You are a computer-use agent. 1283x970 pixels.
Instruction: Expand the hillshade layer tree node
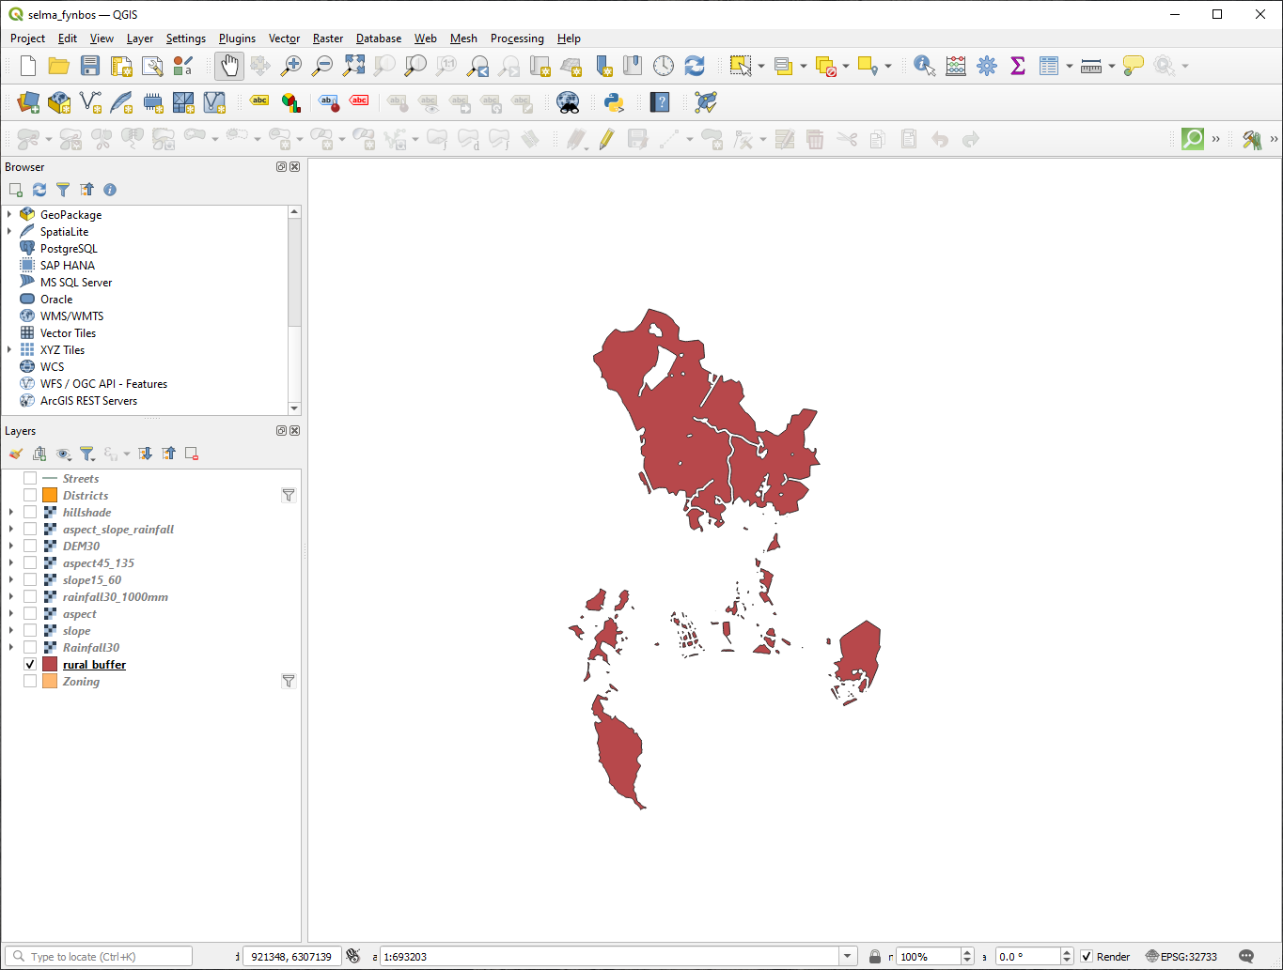[x=10, y=513]
